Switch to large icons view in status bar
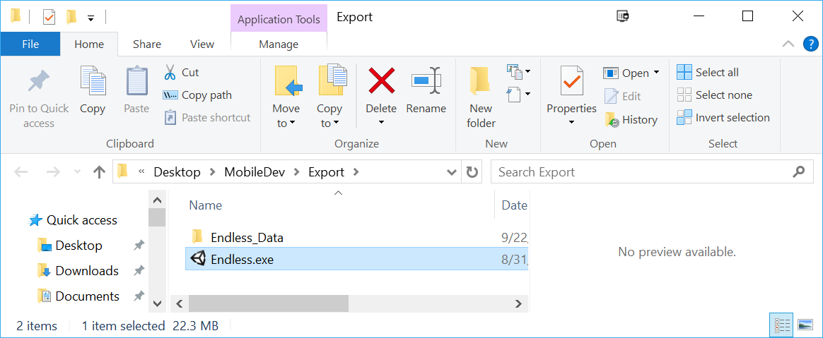 (x=805, y=325)
